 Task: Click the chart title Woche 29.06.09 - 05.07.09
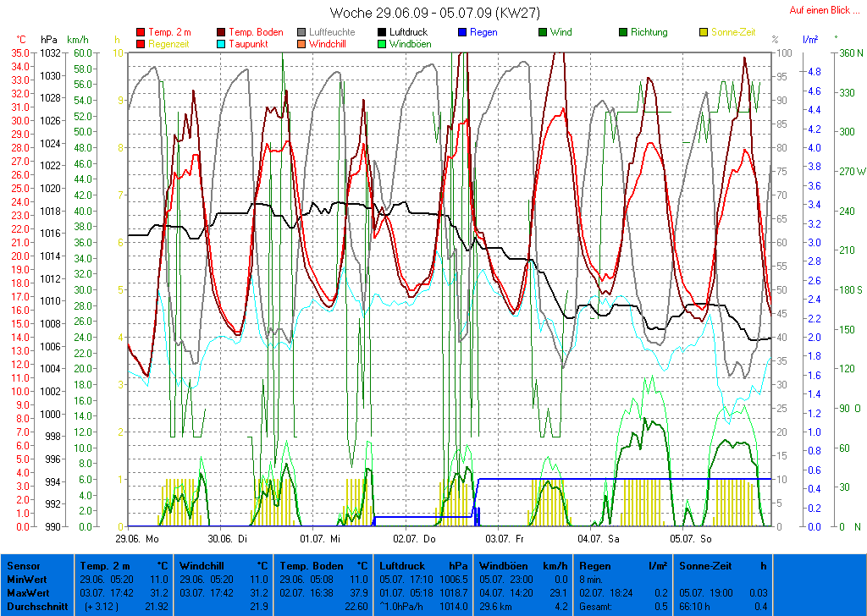click(x=434, y=13)
